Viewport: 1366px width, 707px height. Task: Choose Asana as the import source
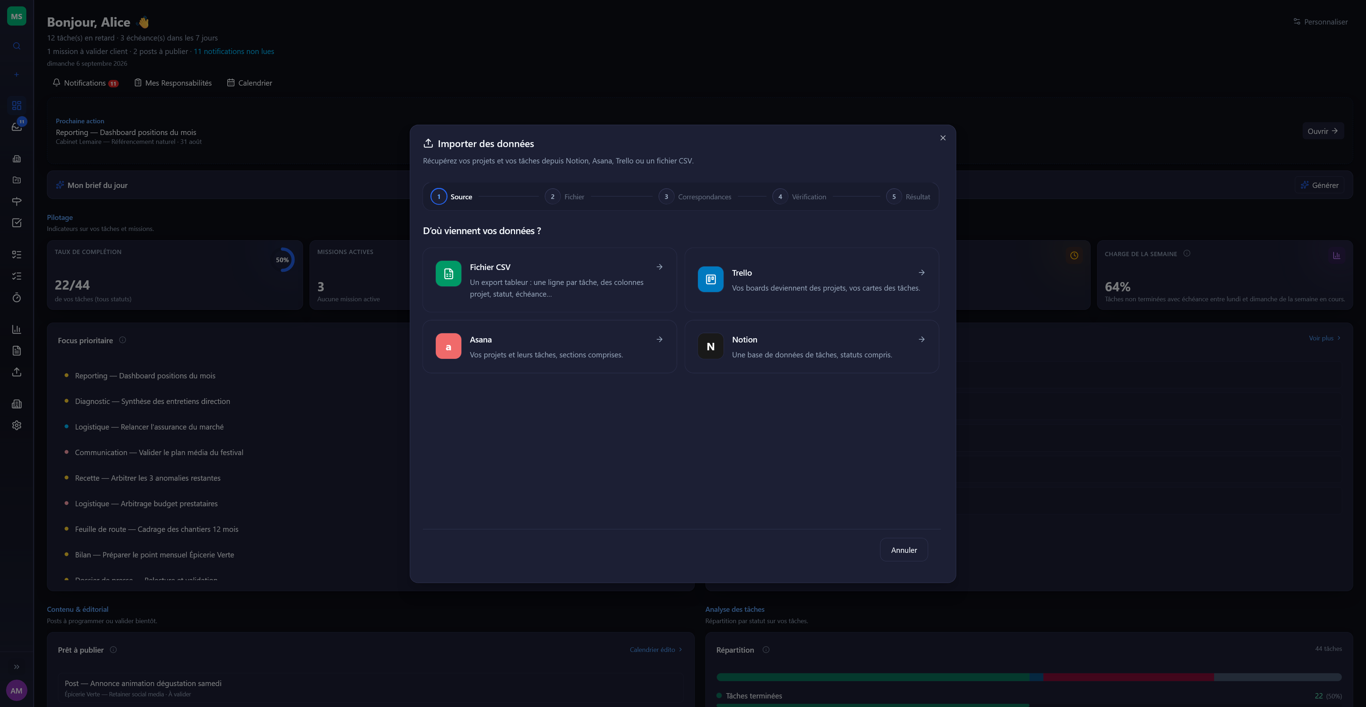[x=549, y=346]
